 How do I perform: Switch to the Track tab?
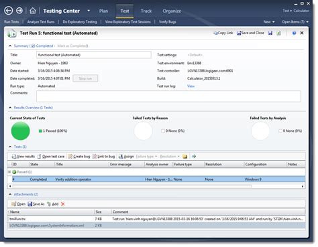pyautogui.click(x=146, y=11)
